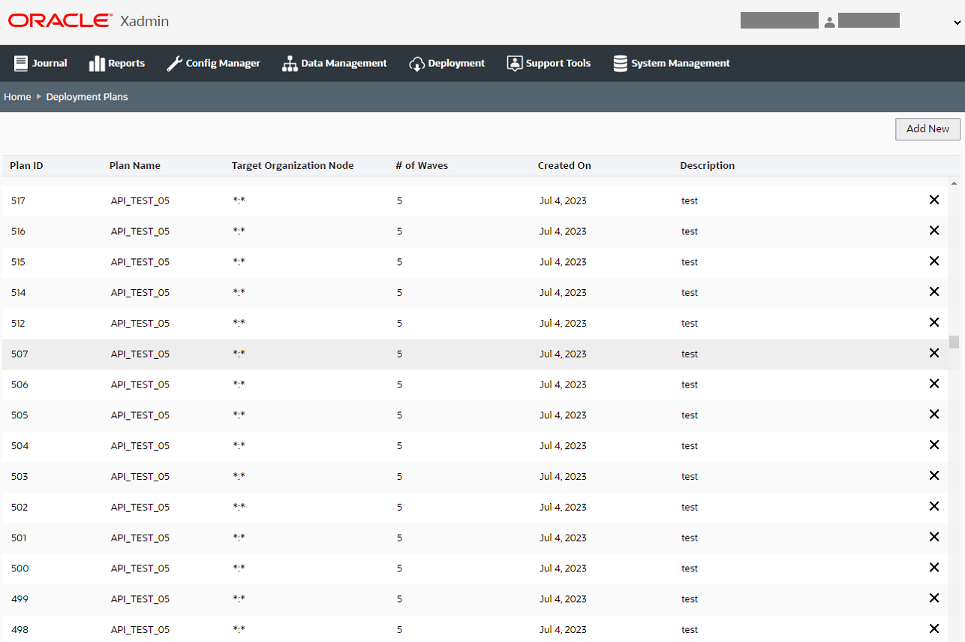The width and height of the screenshot is (965, 642).
Task: Click the vertical scrollbar of the plans table
Action: [x=954, y=342]
